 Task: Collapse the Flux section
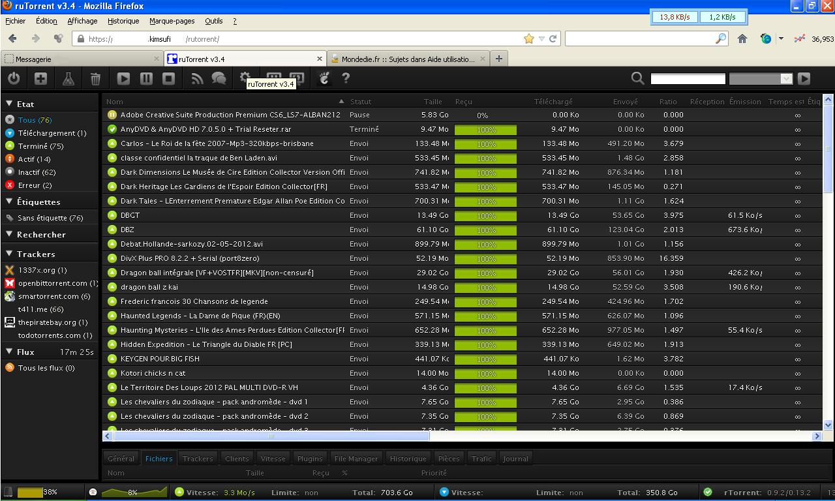pyautogui.click(x=10, y=352)
